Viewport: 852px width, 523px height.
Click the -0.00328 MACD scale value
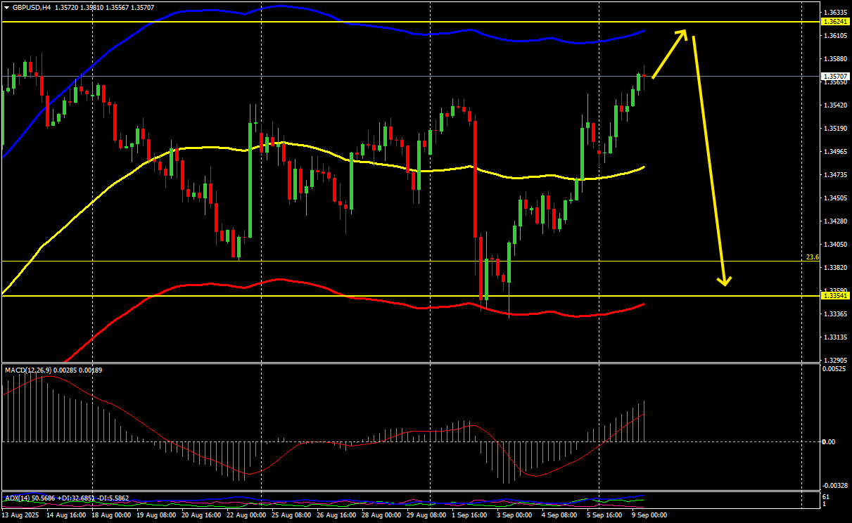click(x=834, y=486)
